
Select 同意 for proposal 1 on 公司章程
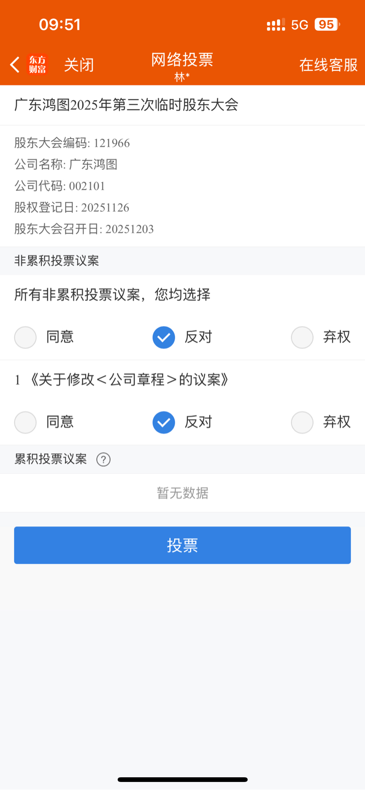26,422
